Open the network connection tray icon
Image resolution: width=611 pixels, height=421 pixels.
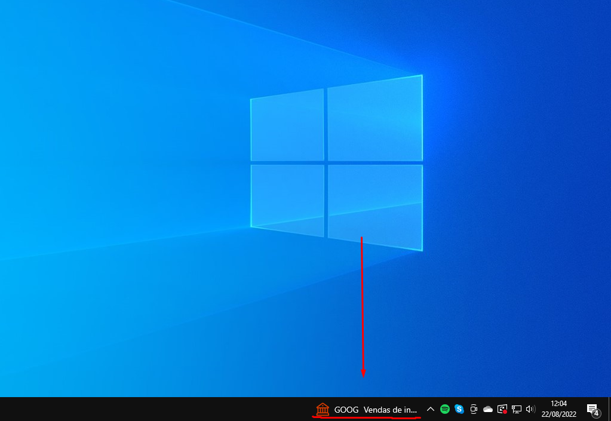coord(517,409)
